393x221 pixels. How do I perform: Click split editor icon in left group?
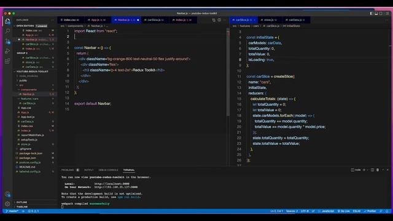click(x=219, y=20)
